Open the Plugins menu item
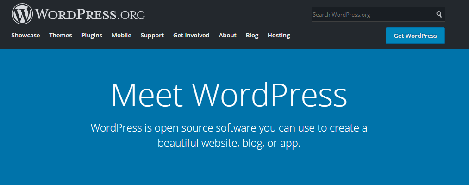Screen dimensions: 469x187 click(92, 35)
